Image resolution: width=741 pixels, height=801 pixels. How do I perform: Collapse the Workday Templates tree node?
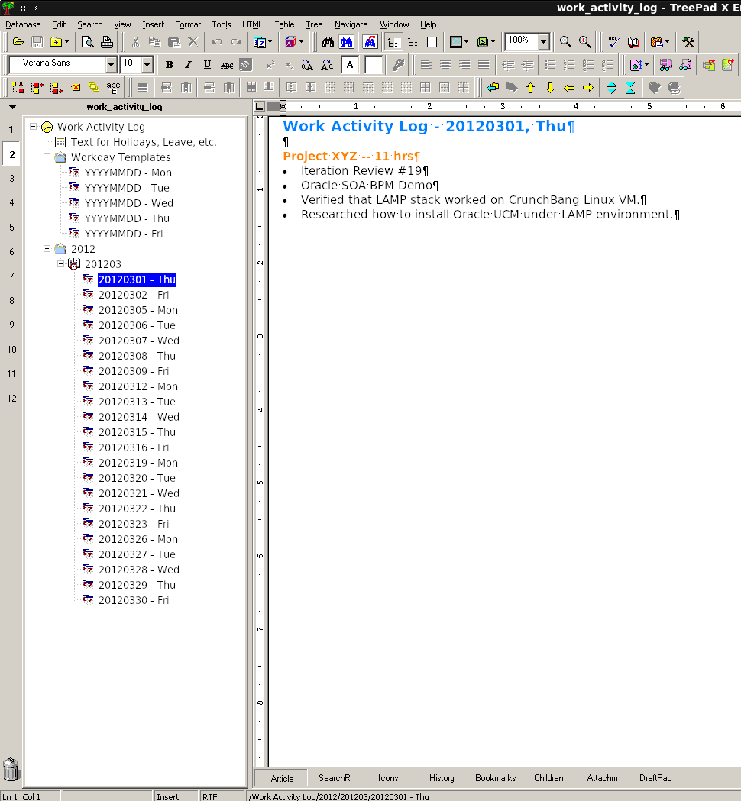tap(47, 157)
